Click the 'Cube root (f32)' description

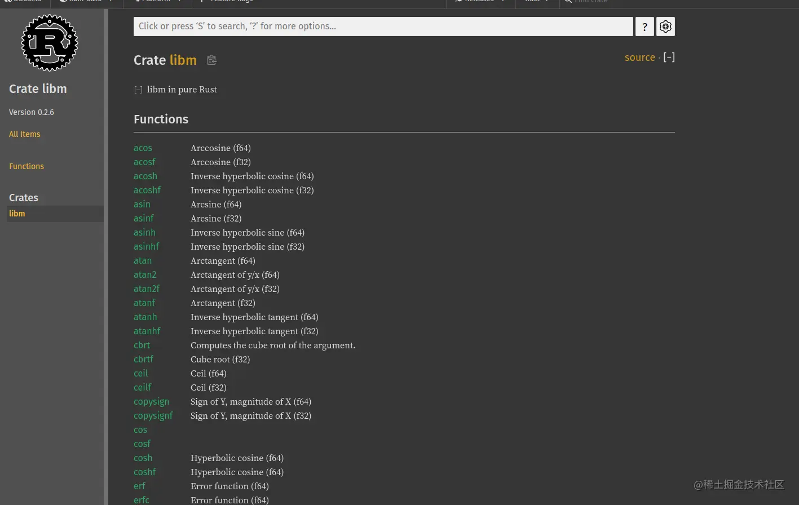pos(220,359)
